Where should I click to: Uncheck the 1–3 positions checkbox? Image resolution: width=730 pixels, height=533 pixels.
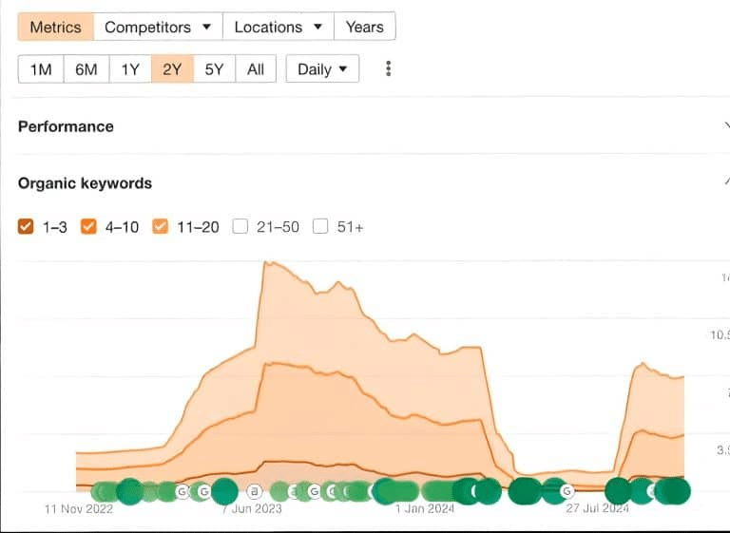click(x=26, y=226)
